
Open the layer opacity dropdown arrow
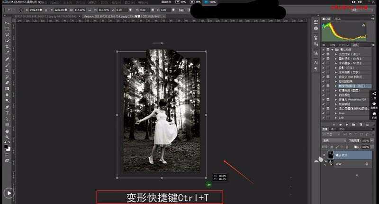pyautogui.click(x=371, y=141)
